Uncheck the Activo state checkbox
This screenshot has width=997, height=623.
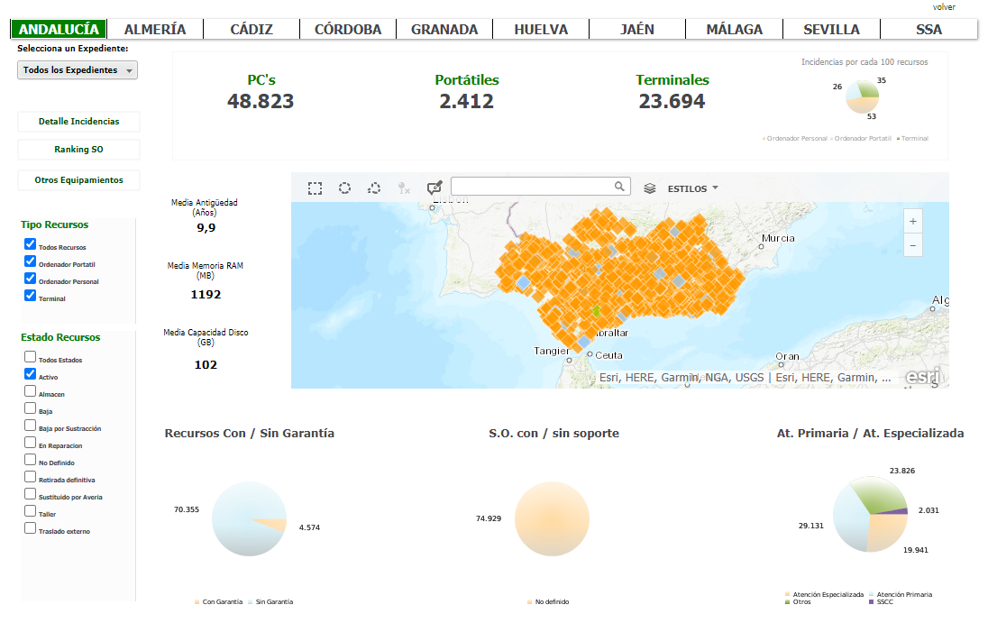pos(30,374)
